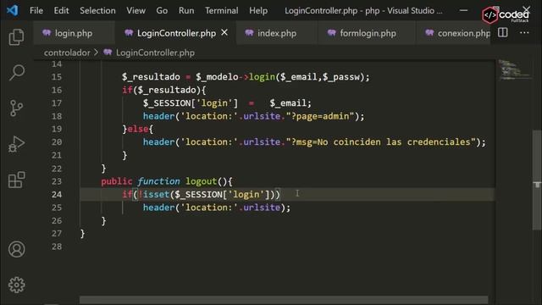542x305 pixels.
Task: Open the Extensions view icon
Action: [16, 180]
